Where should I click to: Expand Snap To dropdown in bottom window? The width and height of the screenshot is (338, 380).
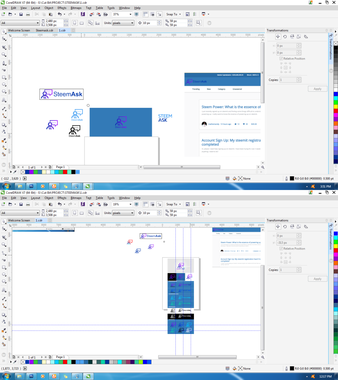(180, 204)
